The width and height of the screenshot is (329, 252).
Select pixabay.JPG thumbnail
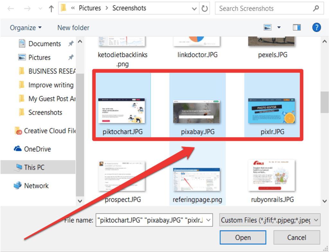coord(197,112)
